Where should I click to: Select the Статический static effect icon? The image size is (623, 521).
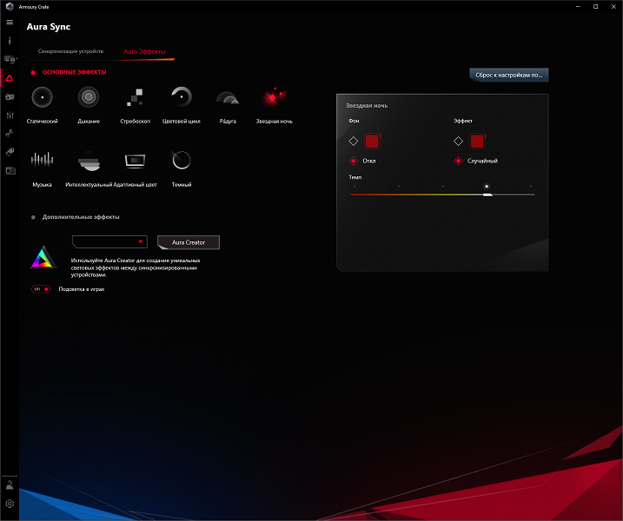42,97
